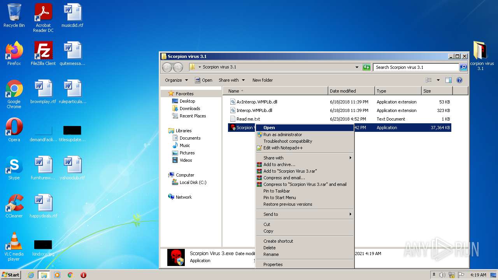The width and height of the screenshot is (498, 280).
Task: Select brownplay.rtf document icon
Action: 43,92
